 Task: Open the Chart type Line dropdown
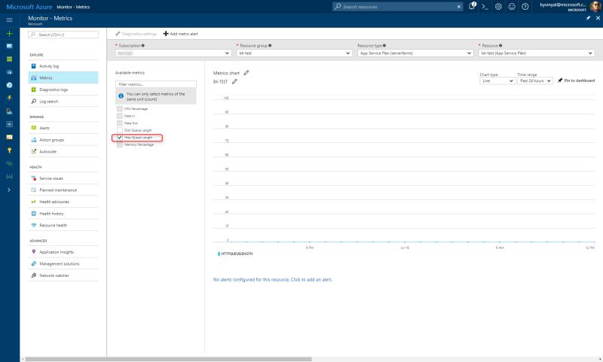pos(497,81)
